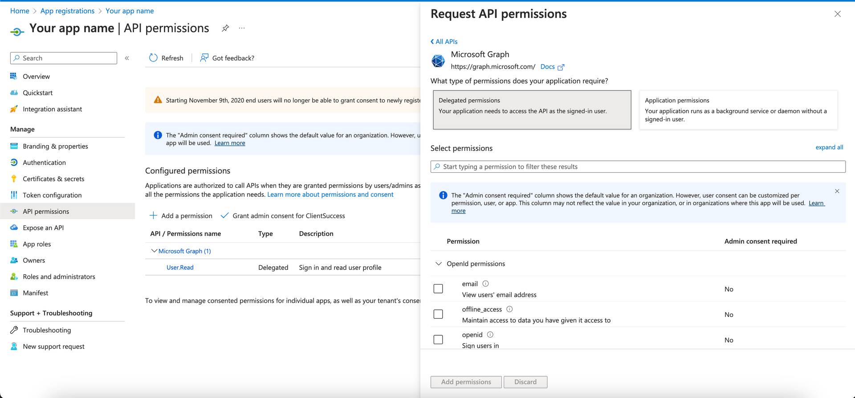Viewport: 855px width, 398px height.
Task: Click the permission filter search box
Action: coord(638,167)
